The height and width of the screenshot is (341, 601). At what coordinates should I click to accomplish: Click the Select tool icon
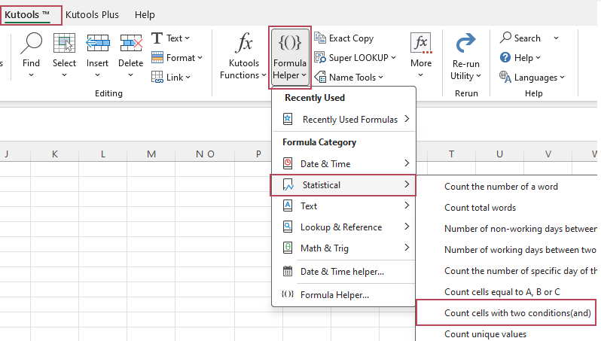coord(64,43)
